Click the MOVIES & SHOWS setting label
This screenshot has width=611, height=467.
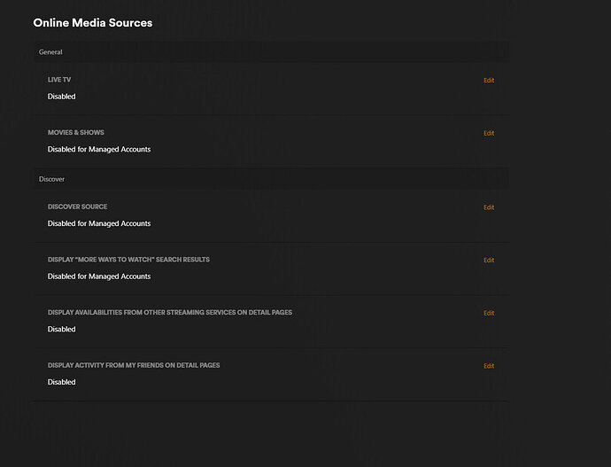[76, 133]
